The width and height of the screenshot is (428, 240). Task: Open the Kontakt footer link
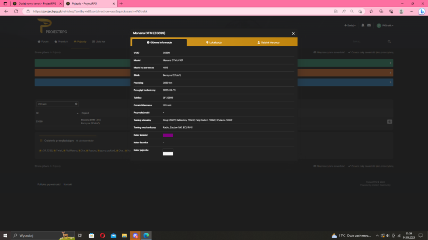(x=68, y=184)
